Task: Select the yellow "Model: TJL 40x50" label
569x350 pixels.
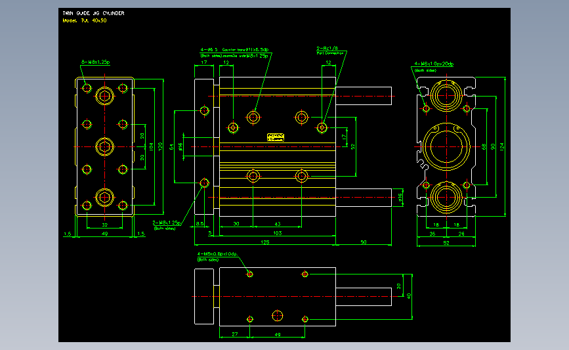Action: [85, 21]
